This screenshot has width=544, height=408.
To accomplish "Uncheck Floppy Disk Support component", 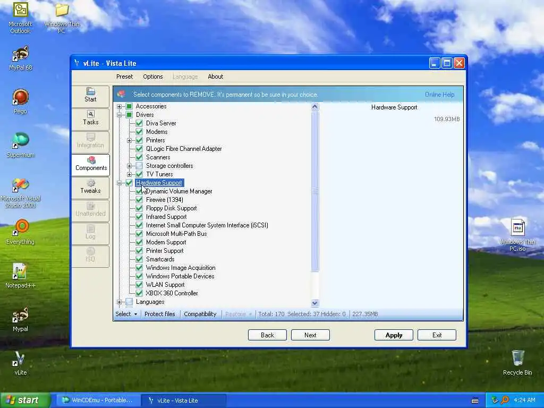I will 139,208.
